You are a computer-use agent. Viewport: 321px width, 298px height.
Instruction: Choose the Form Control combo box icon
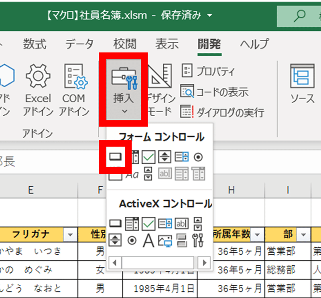click(x=135, y=157)
